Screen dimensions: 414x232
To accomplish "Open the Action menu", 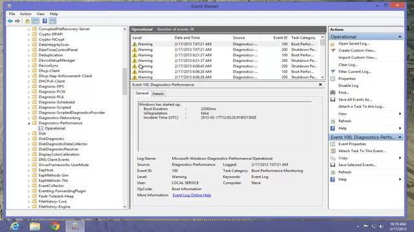I will 26,14.
